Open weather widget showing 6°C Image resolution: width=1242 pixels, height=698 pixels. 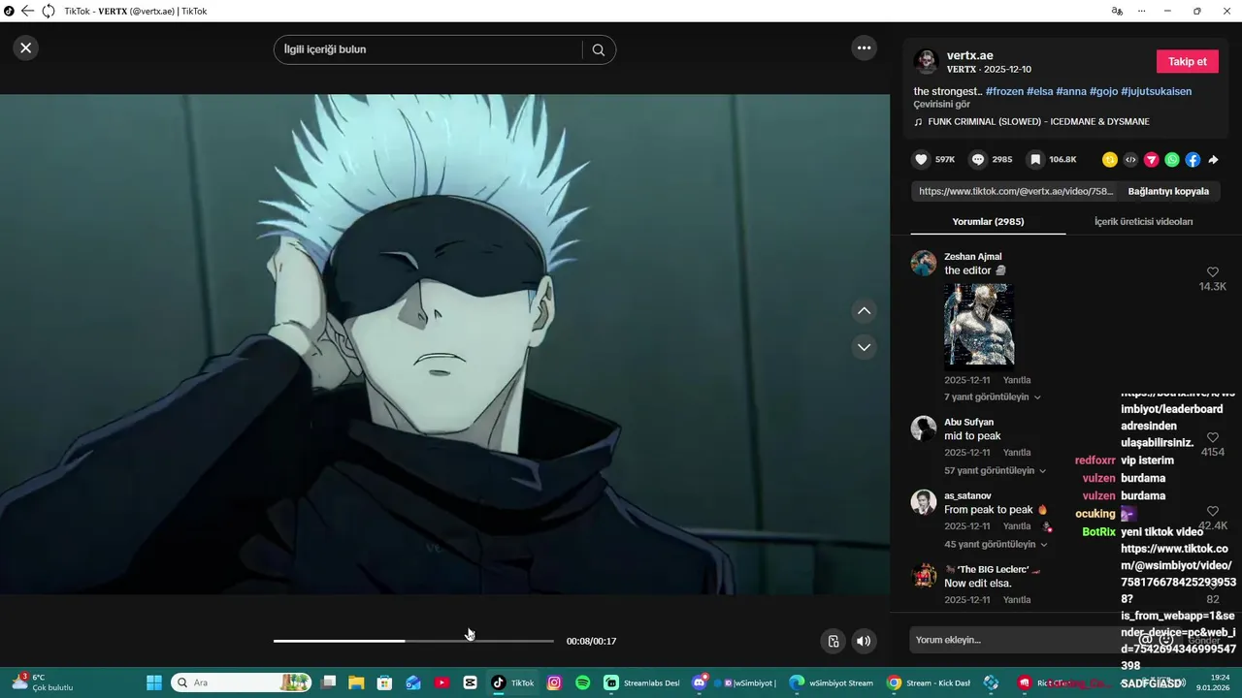click(x=43, y=682)
